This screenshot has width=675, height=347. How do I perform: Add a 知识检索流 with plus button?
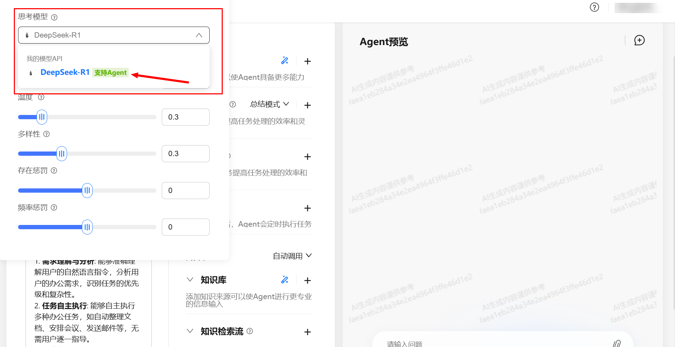tap(308, 332)
